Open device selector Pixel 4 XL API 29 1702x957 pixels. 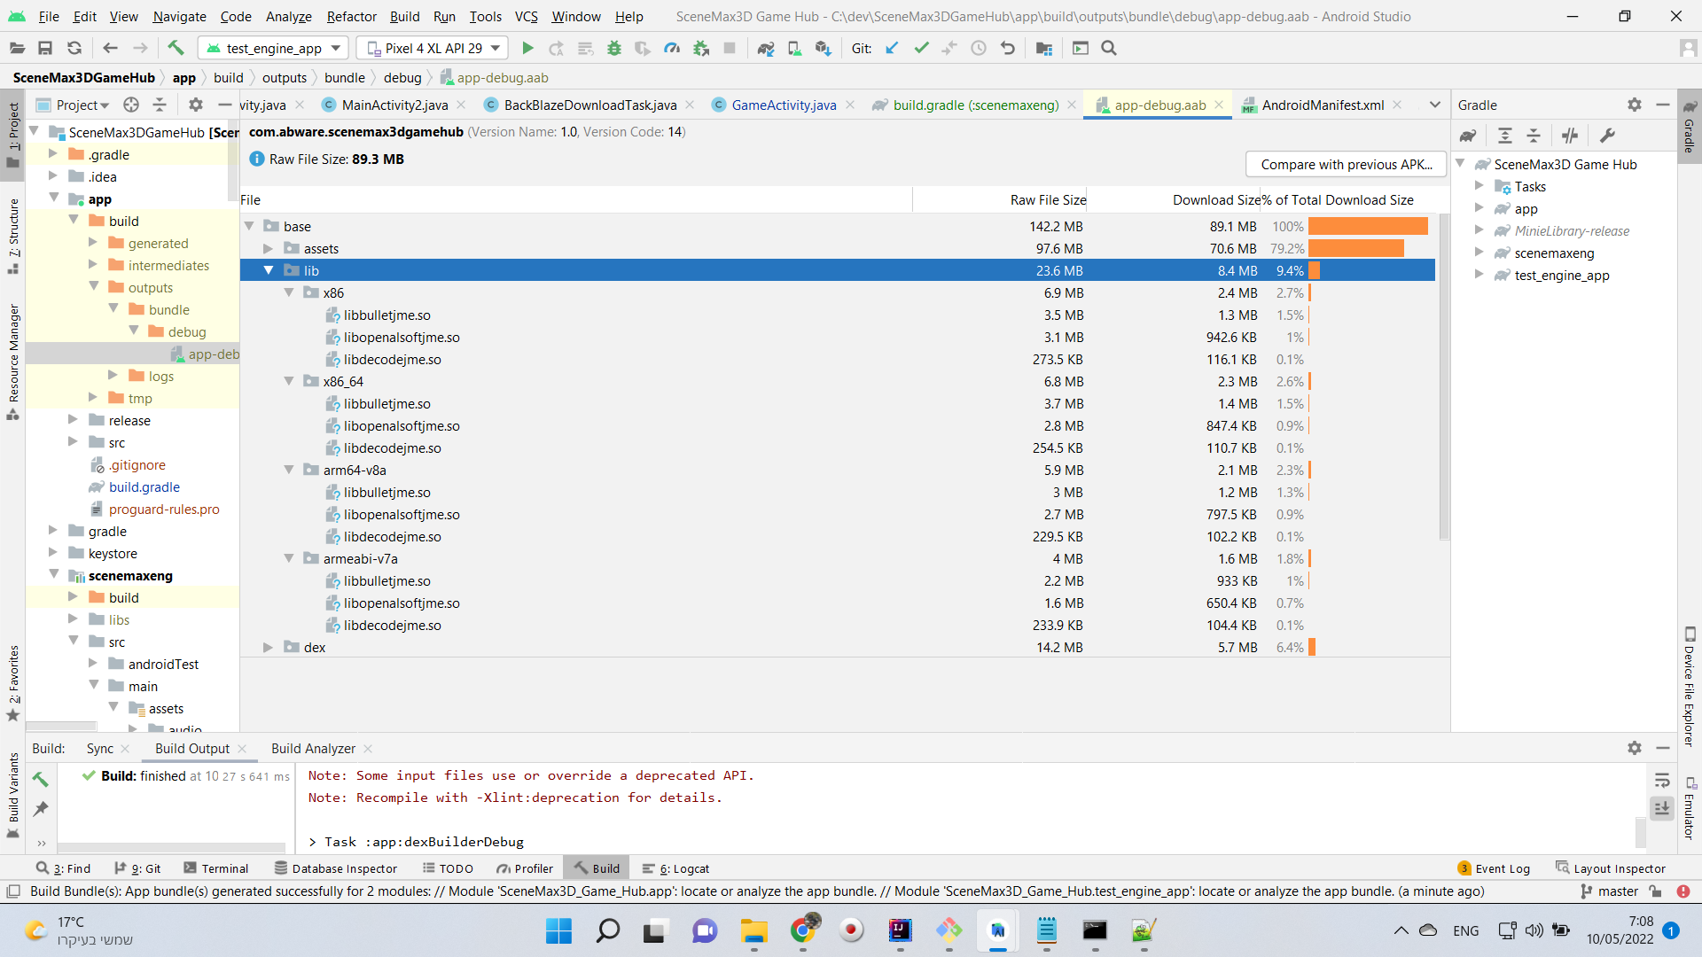433,49
